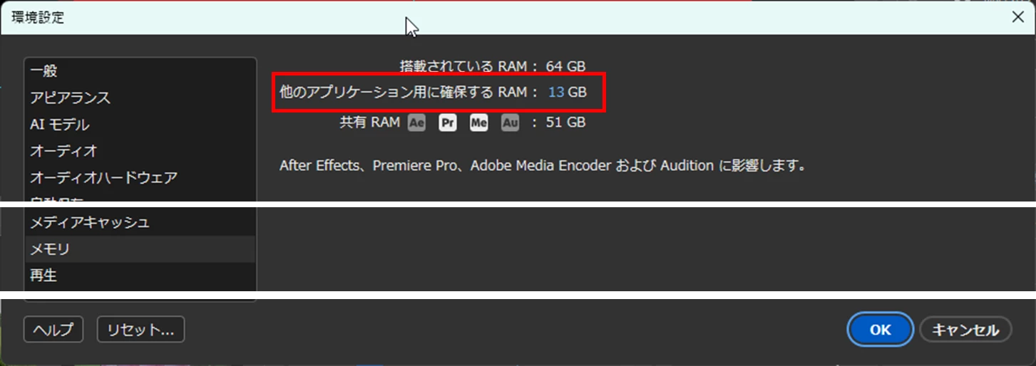
Task: Open the オーディオ preferences category
Action: coord(140,151)
